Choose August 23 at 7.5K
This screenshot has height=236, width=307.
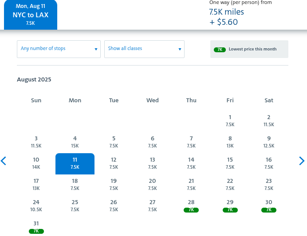point(269,185)
